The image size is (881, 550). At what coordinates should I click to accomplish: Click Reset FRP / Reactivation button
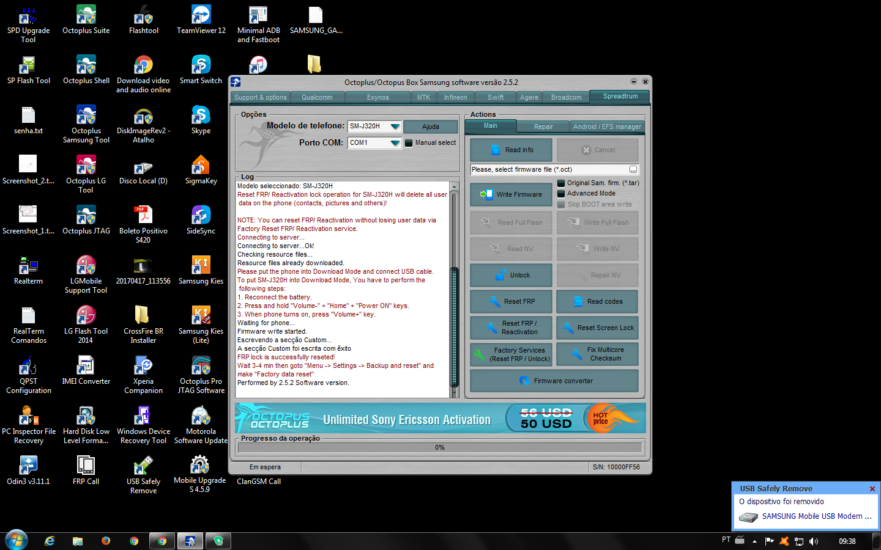[511, 328]
